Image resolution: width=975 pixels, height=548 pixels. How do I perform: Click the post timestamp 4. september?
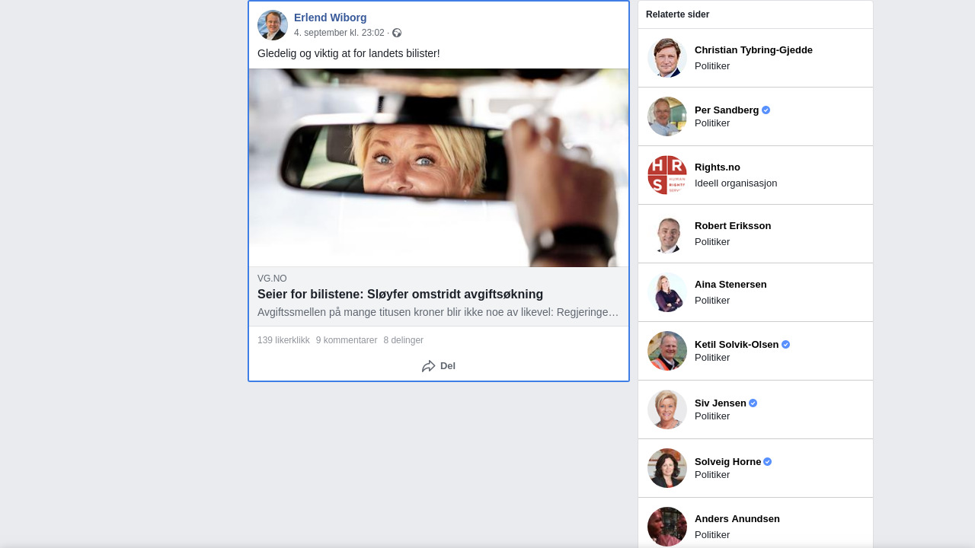tap(339, 33)
